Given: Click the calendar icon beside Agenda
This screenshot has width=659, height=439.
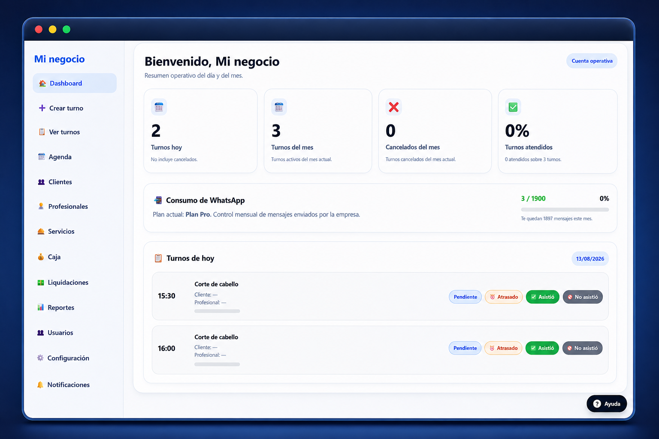Looking at the screenshot, I should [42, 156].
